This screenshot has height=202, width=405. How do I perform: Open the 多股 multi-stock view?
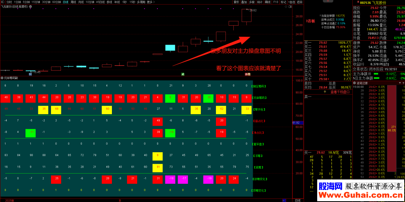(x=252, y=2)
